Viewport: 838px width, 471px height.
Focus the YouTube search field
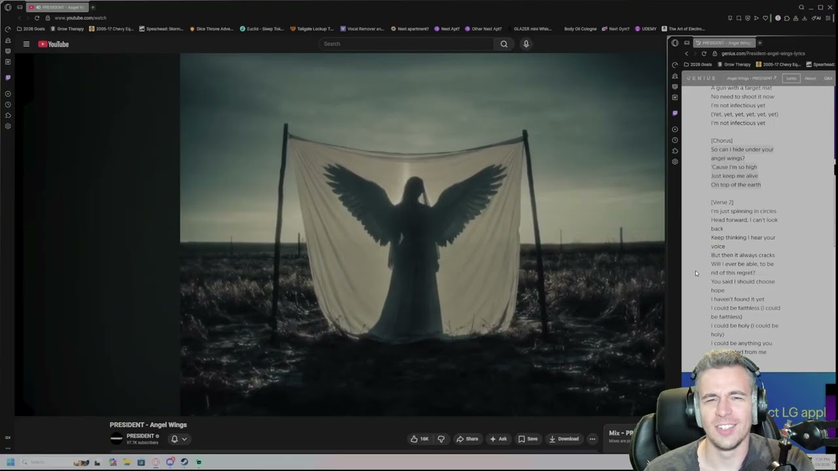point(406,44)
